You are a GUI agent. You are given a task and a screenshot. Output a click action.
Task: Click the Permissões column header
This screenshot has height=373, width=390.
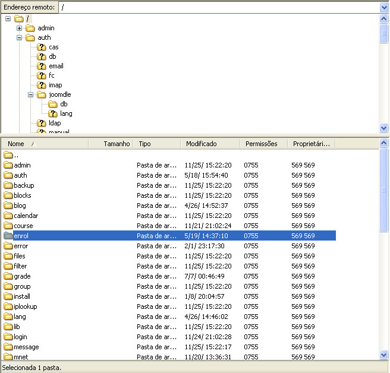[261, 144]
